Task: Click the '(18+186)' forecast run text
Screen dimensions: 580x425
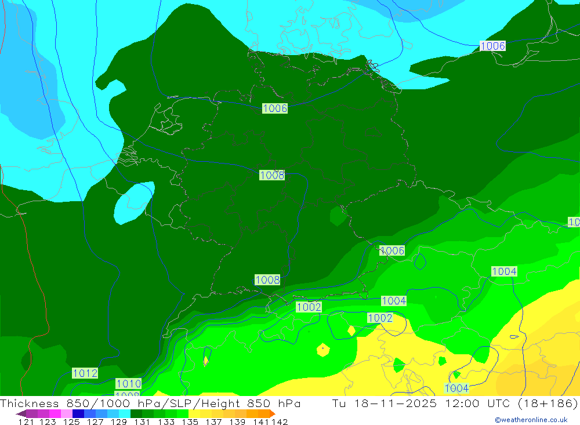Action: tap(548, 403)
